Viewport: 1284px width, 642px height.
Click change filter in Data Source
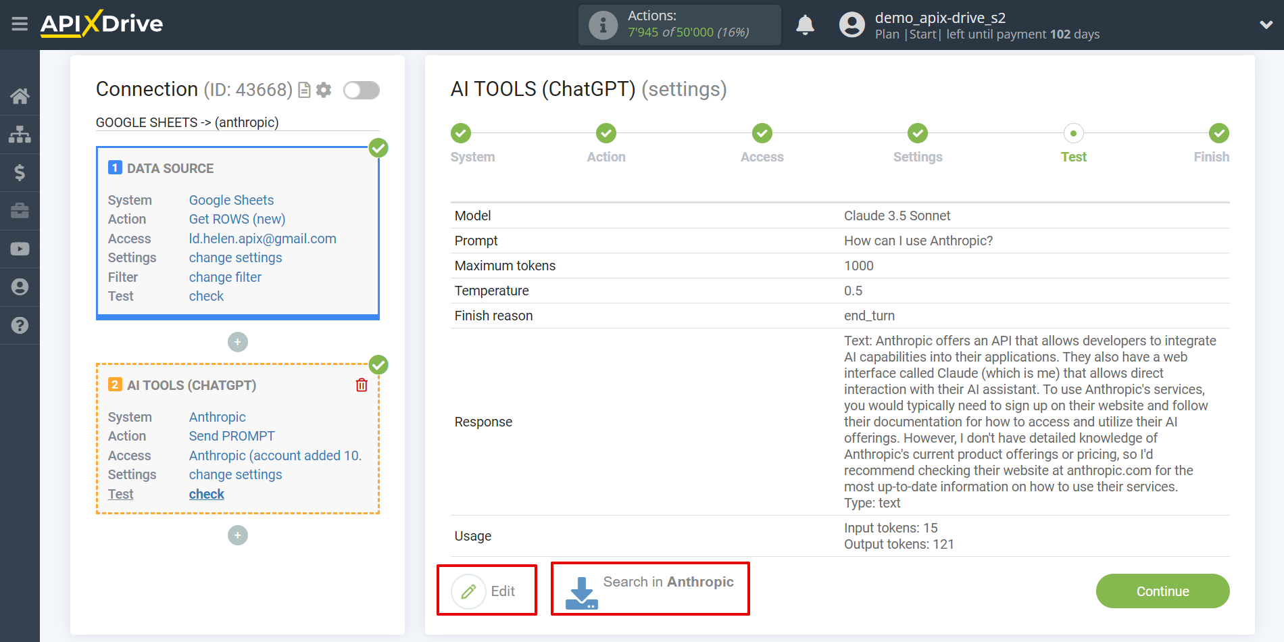225,277
